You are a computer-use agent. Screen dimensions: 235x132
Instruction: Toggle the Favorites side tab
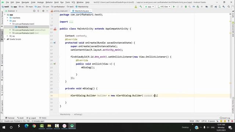(2, 76)
